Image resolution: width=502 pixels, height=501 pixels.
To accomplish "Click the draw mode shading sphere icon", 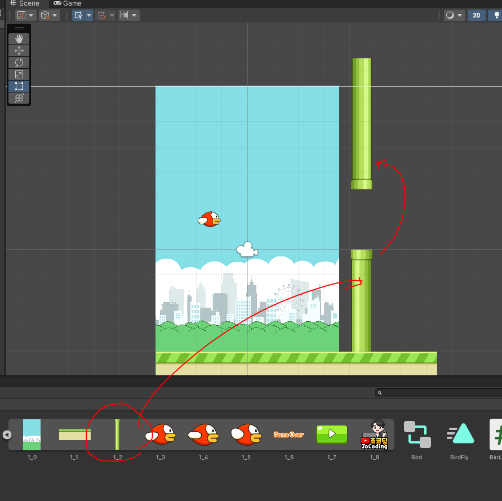I will [450, 15].
